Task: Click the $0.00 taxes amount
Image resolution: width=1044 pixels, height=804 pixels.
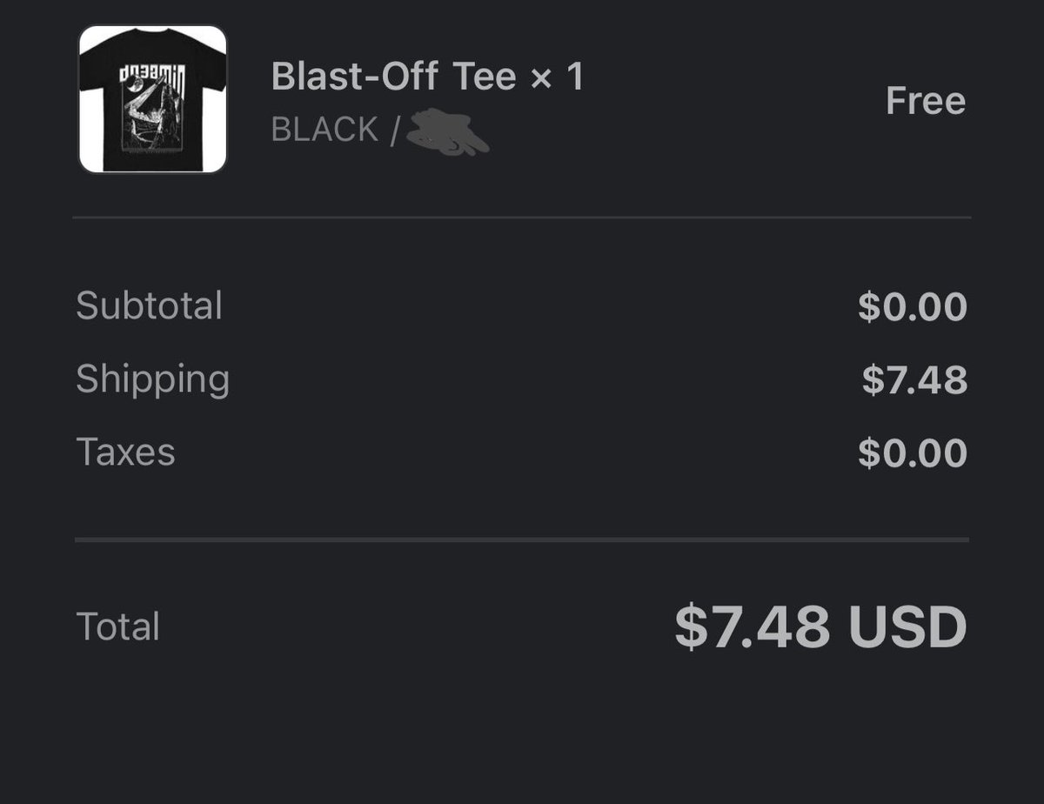Action: pos(912,453)
